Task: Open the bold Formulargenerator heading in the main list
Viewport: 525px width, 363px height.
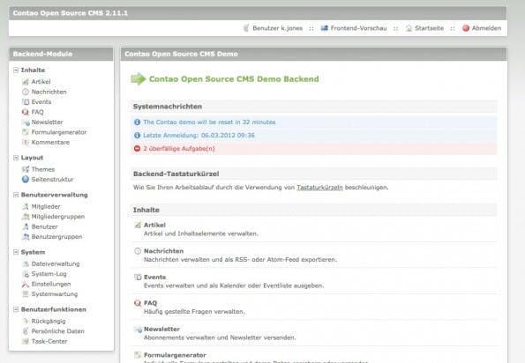Action: point(175,355)
